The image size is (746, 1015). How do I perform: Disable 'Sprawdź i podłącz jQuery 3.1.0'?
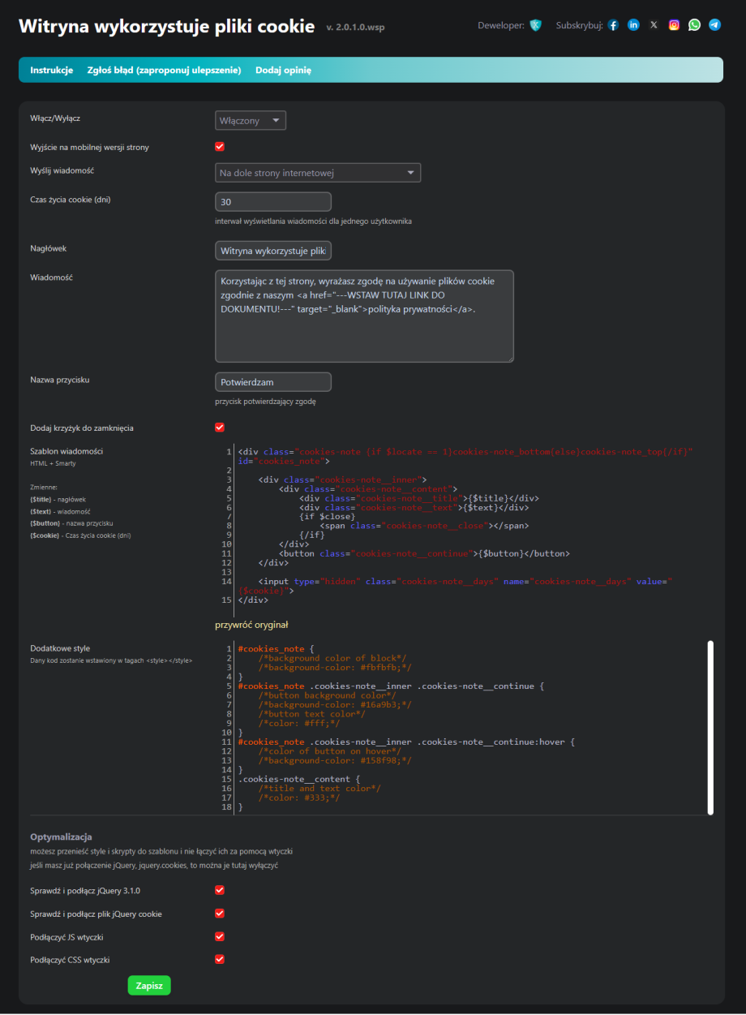tap(220, 890)
